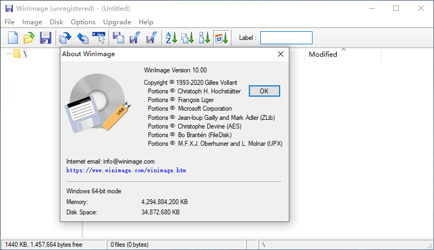Click the Write disk toolbar icon
Image resolution: width=434 pixels, height=250 pixels.
pyautogui.click(x=135, y=38)
